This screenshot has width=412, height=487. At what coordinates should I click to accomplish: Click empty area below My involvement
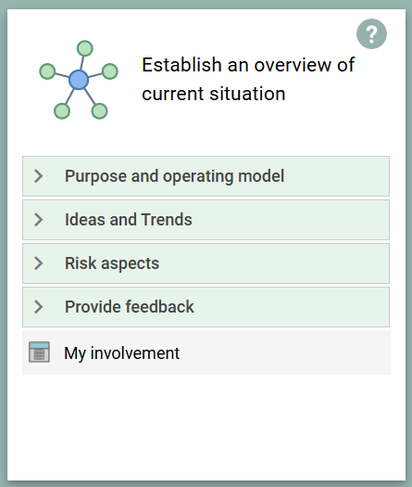click(206, 427)
